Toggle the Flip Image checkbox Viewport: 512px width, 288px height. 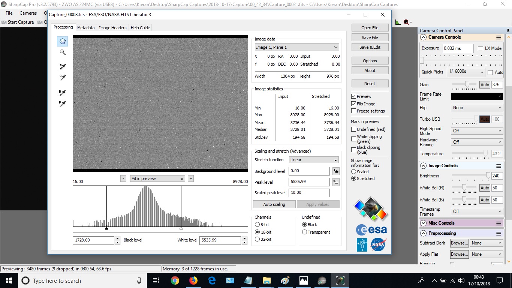point(353,104)
